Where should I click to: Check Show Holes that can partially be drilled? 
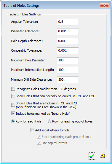tap(13, 96)
